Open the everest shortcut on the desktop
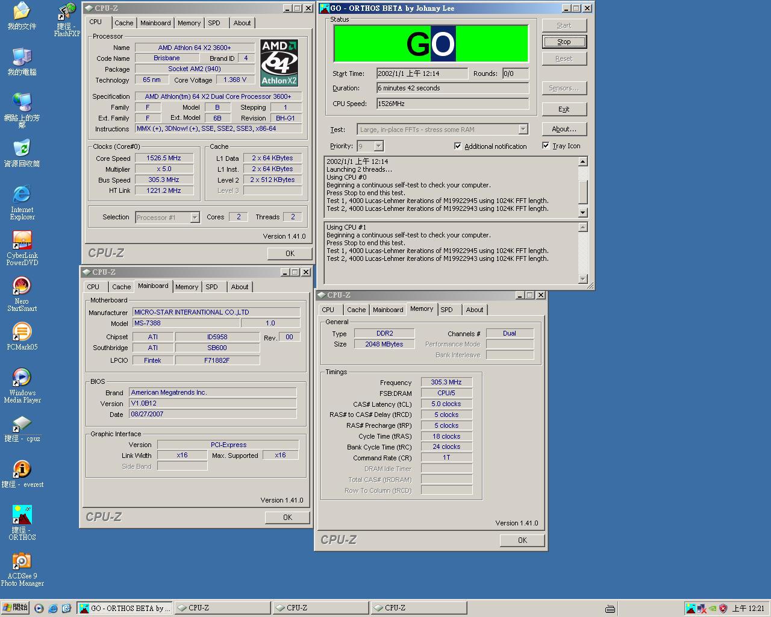This screenshot has height=617, width=771. point(22,474)
